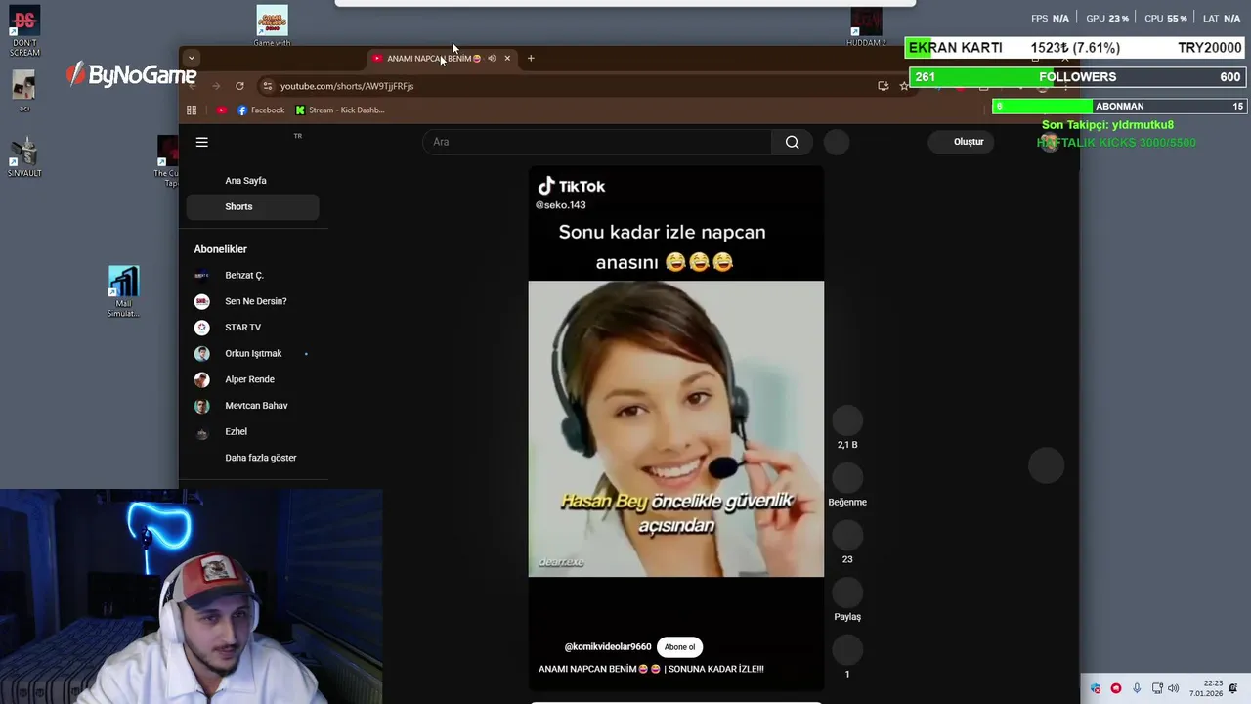The height and width of the screenshot is (704, 1251).
Task: Open the YouTube hamburger guide menu
Action: click(x=202, y=142)
